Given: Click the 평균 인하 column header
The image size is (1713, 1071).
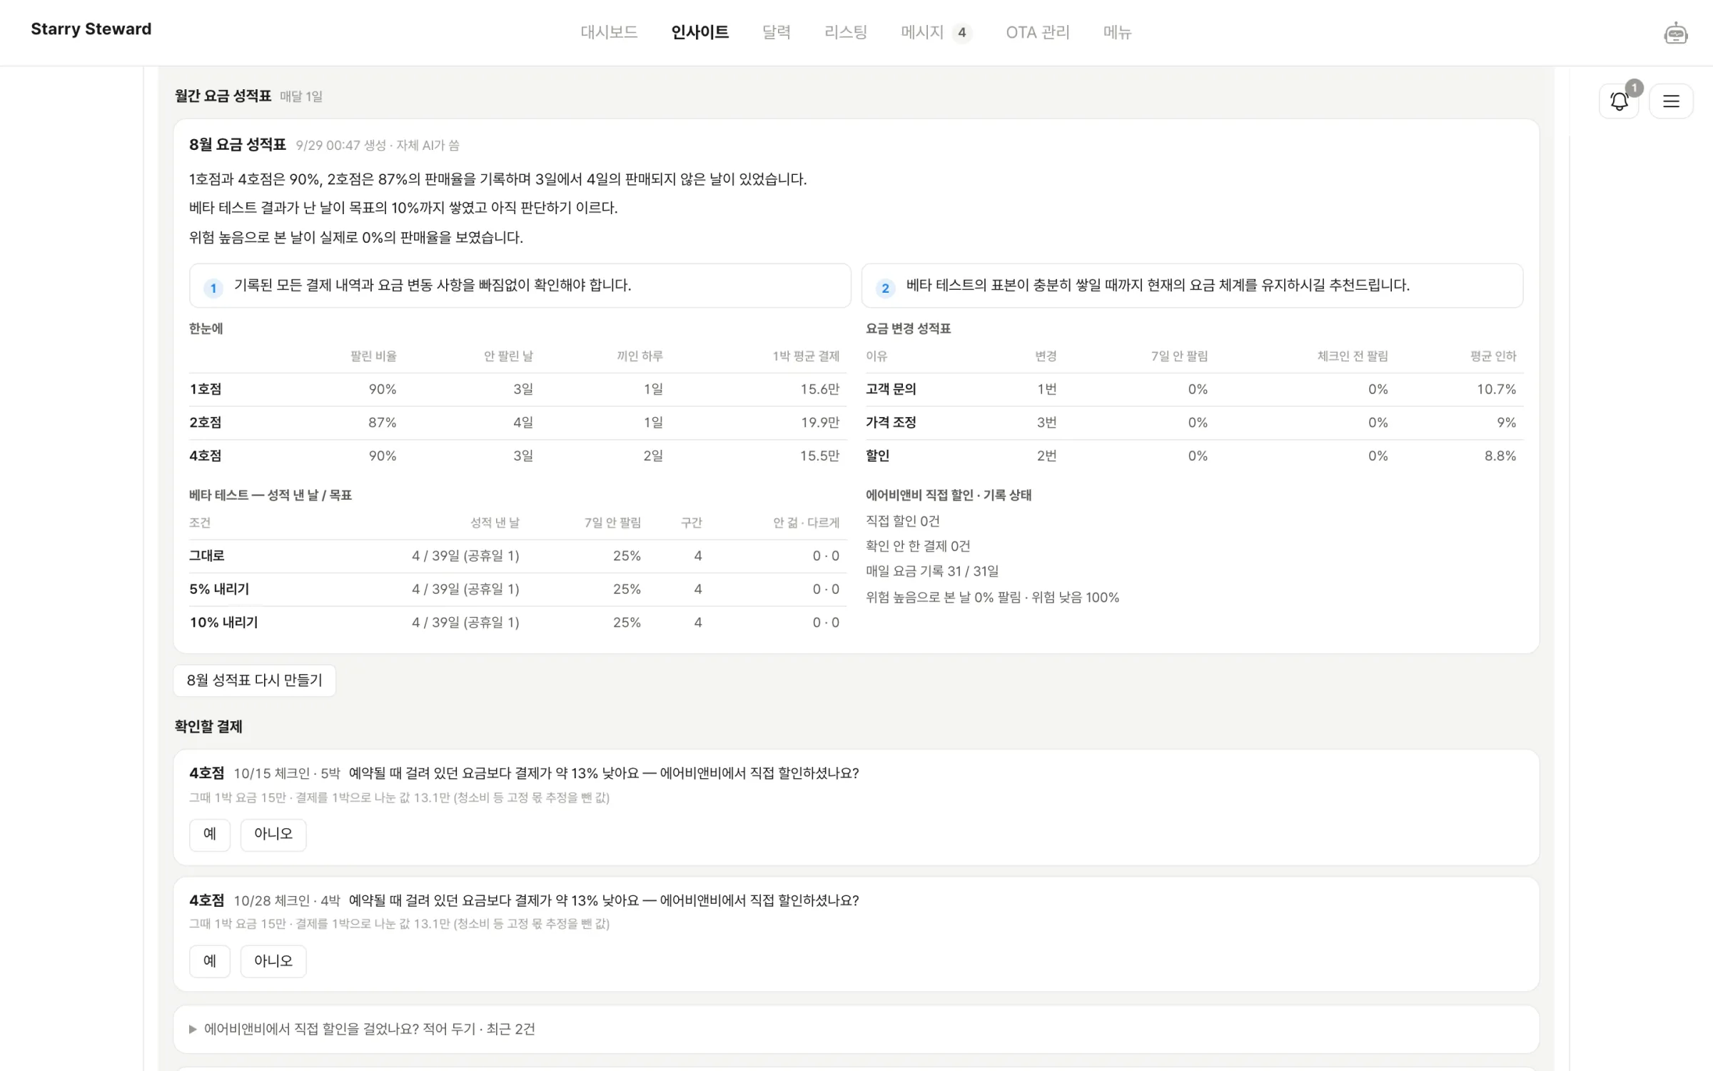Looking at the screenshot, I should point(1493,356).
